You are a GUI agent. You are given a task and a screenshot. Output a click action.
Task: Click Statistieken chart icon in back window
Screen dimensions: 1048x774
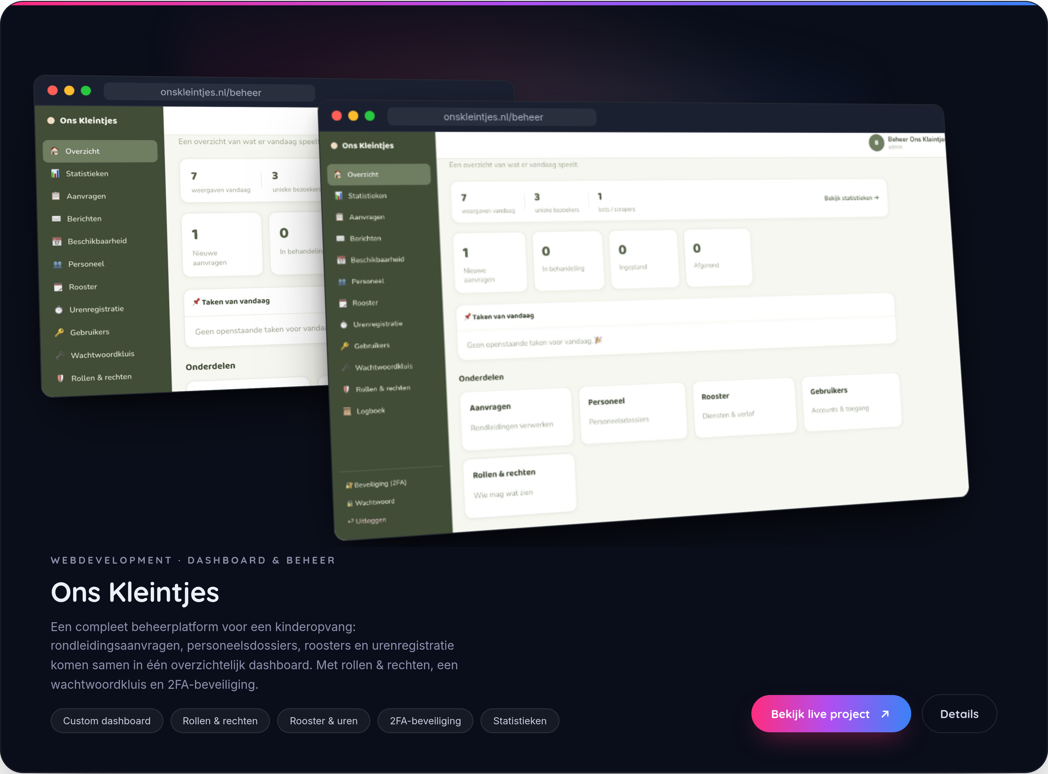tap(55, 173)
